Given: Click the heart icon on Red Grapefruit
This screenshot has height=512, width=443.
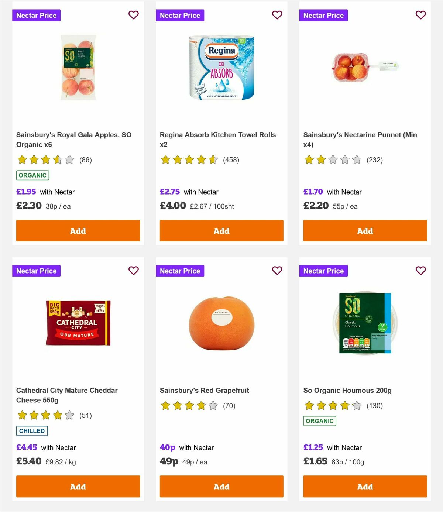Looking at the screenshot, I should pyautogui.click(x=277, y=271).
